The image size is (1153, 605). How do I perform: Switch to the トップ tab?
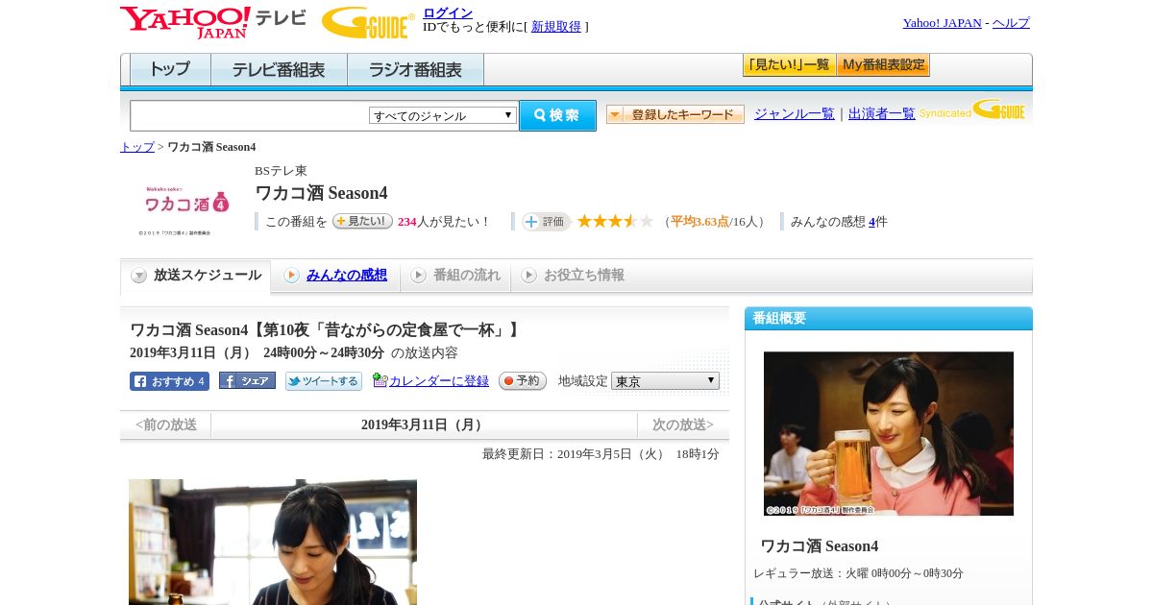click(x=170, y=70)
